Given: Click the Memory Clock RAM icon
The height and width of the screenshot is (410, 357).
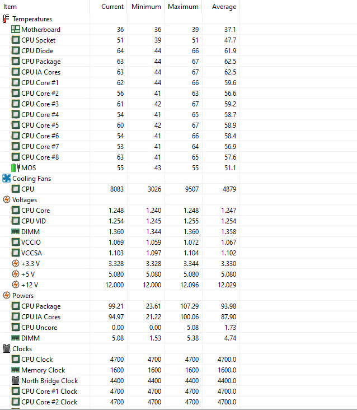Looking at the screenshot, I should (x=16, y=370).
